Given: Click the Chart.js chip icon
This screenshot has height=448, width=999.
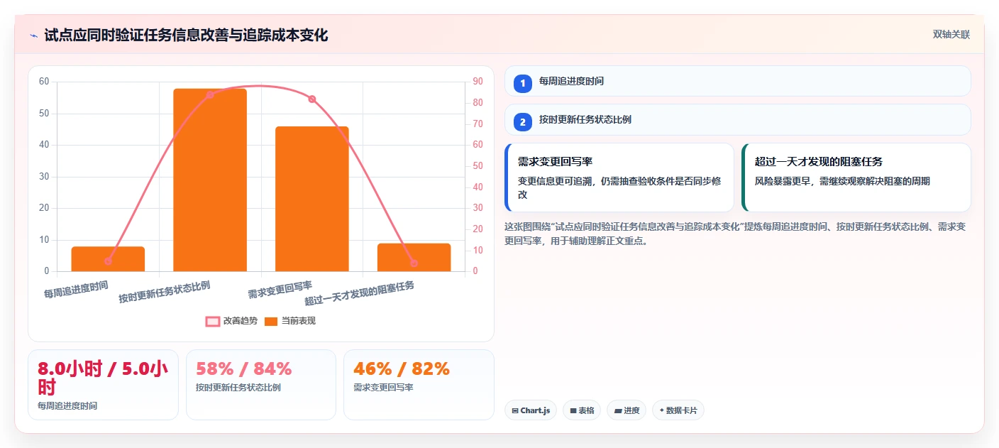Looking at the screenshot, I should click(x=515, y=410).
